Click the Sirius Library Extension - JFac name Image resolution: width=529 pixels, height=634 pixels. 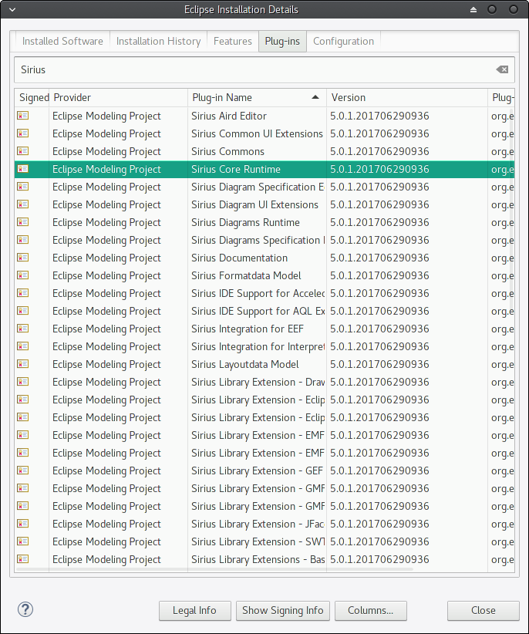click(x=258, y=524)
